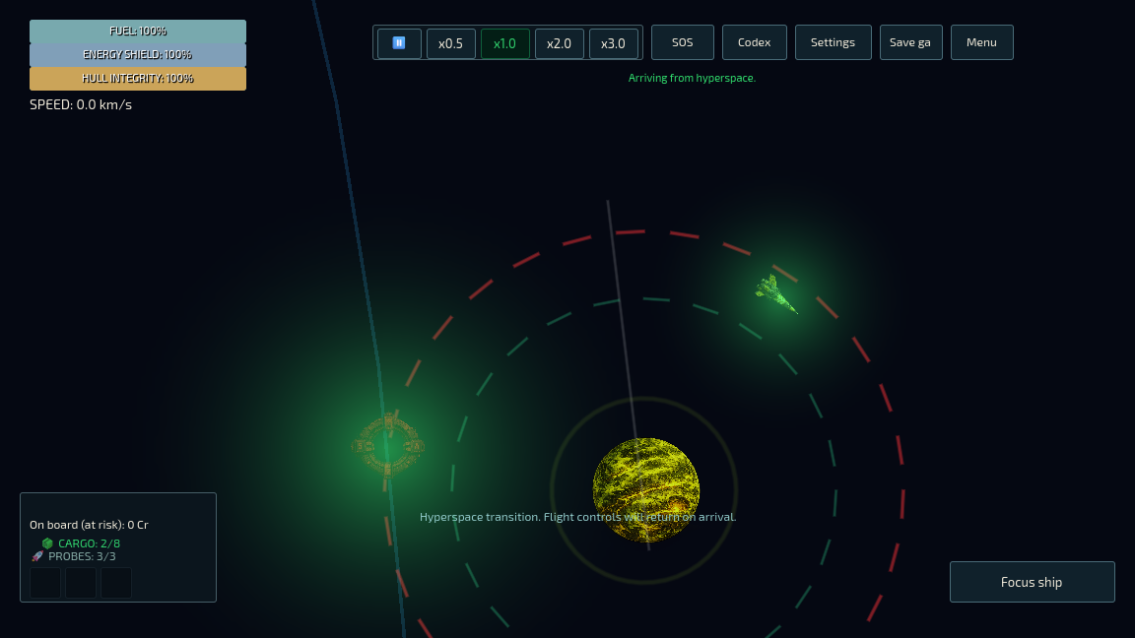
Task: Select the x1.0 speed option
Action: coord(504,43)
